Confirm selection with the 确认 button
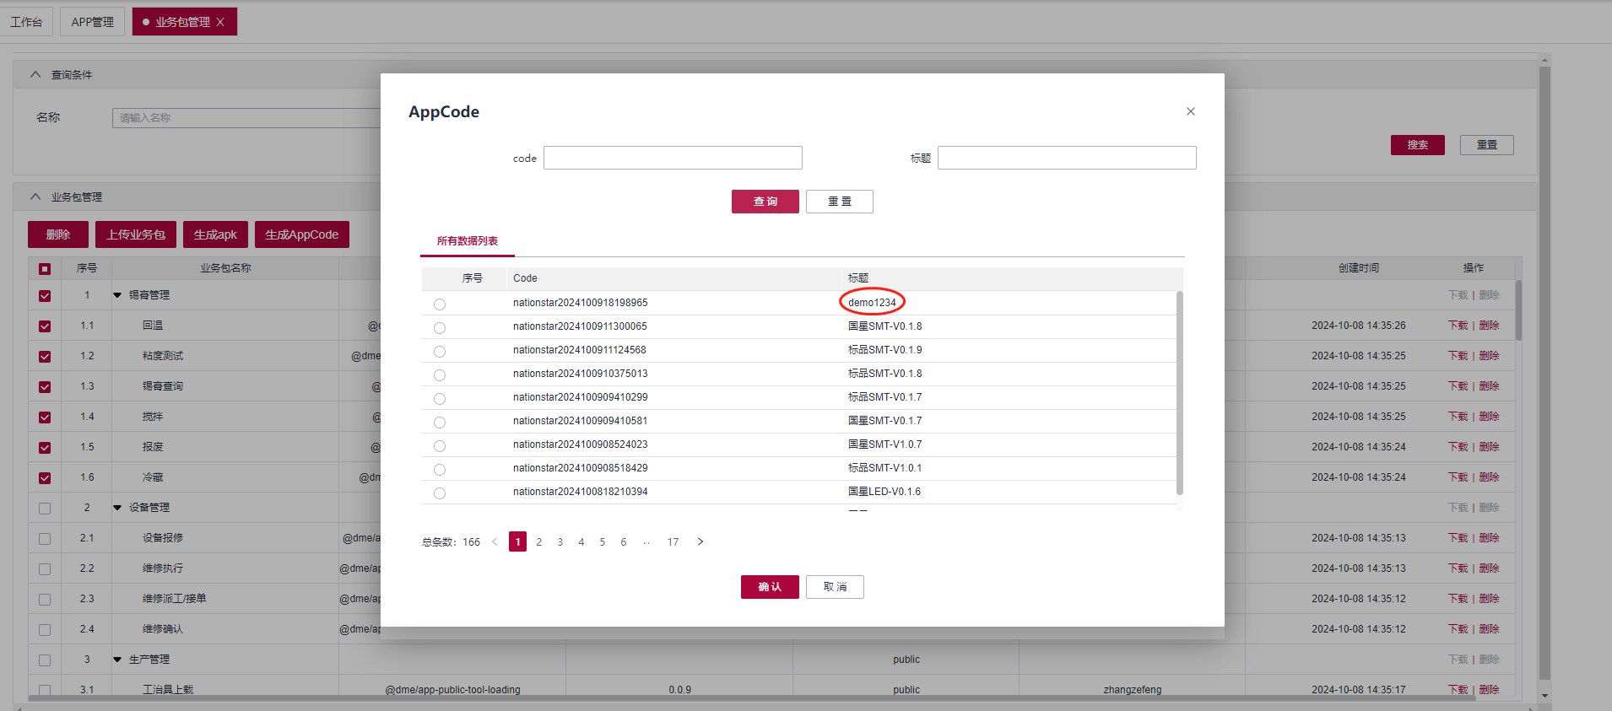 [x=769, y=587]
